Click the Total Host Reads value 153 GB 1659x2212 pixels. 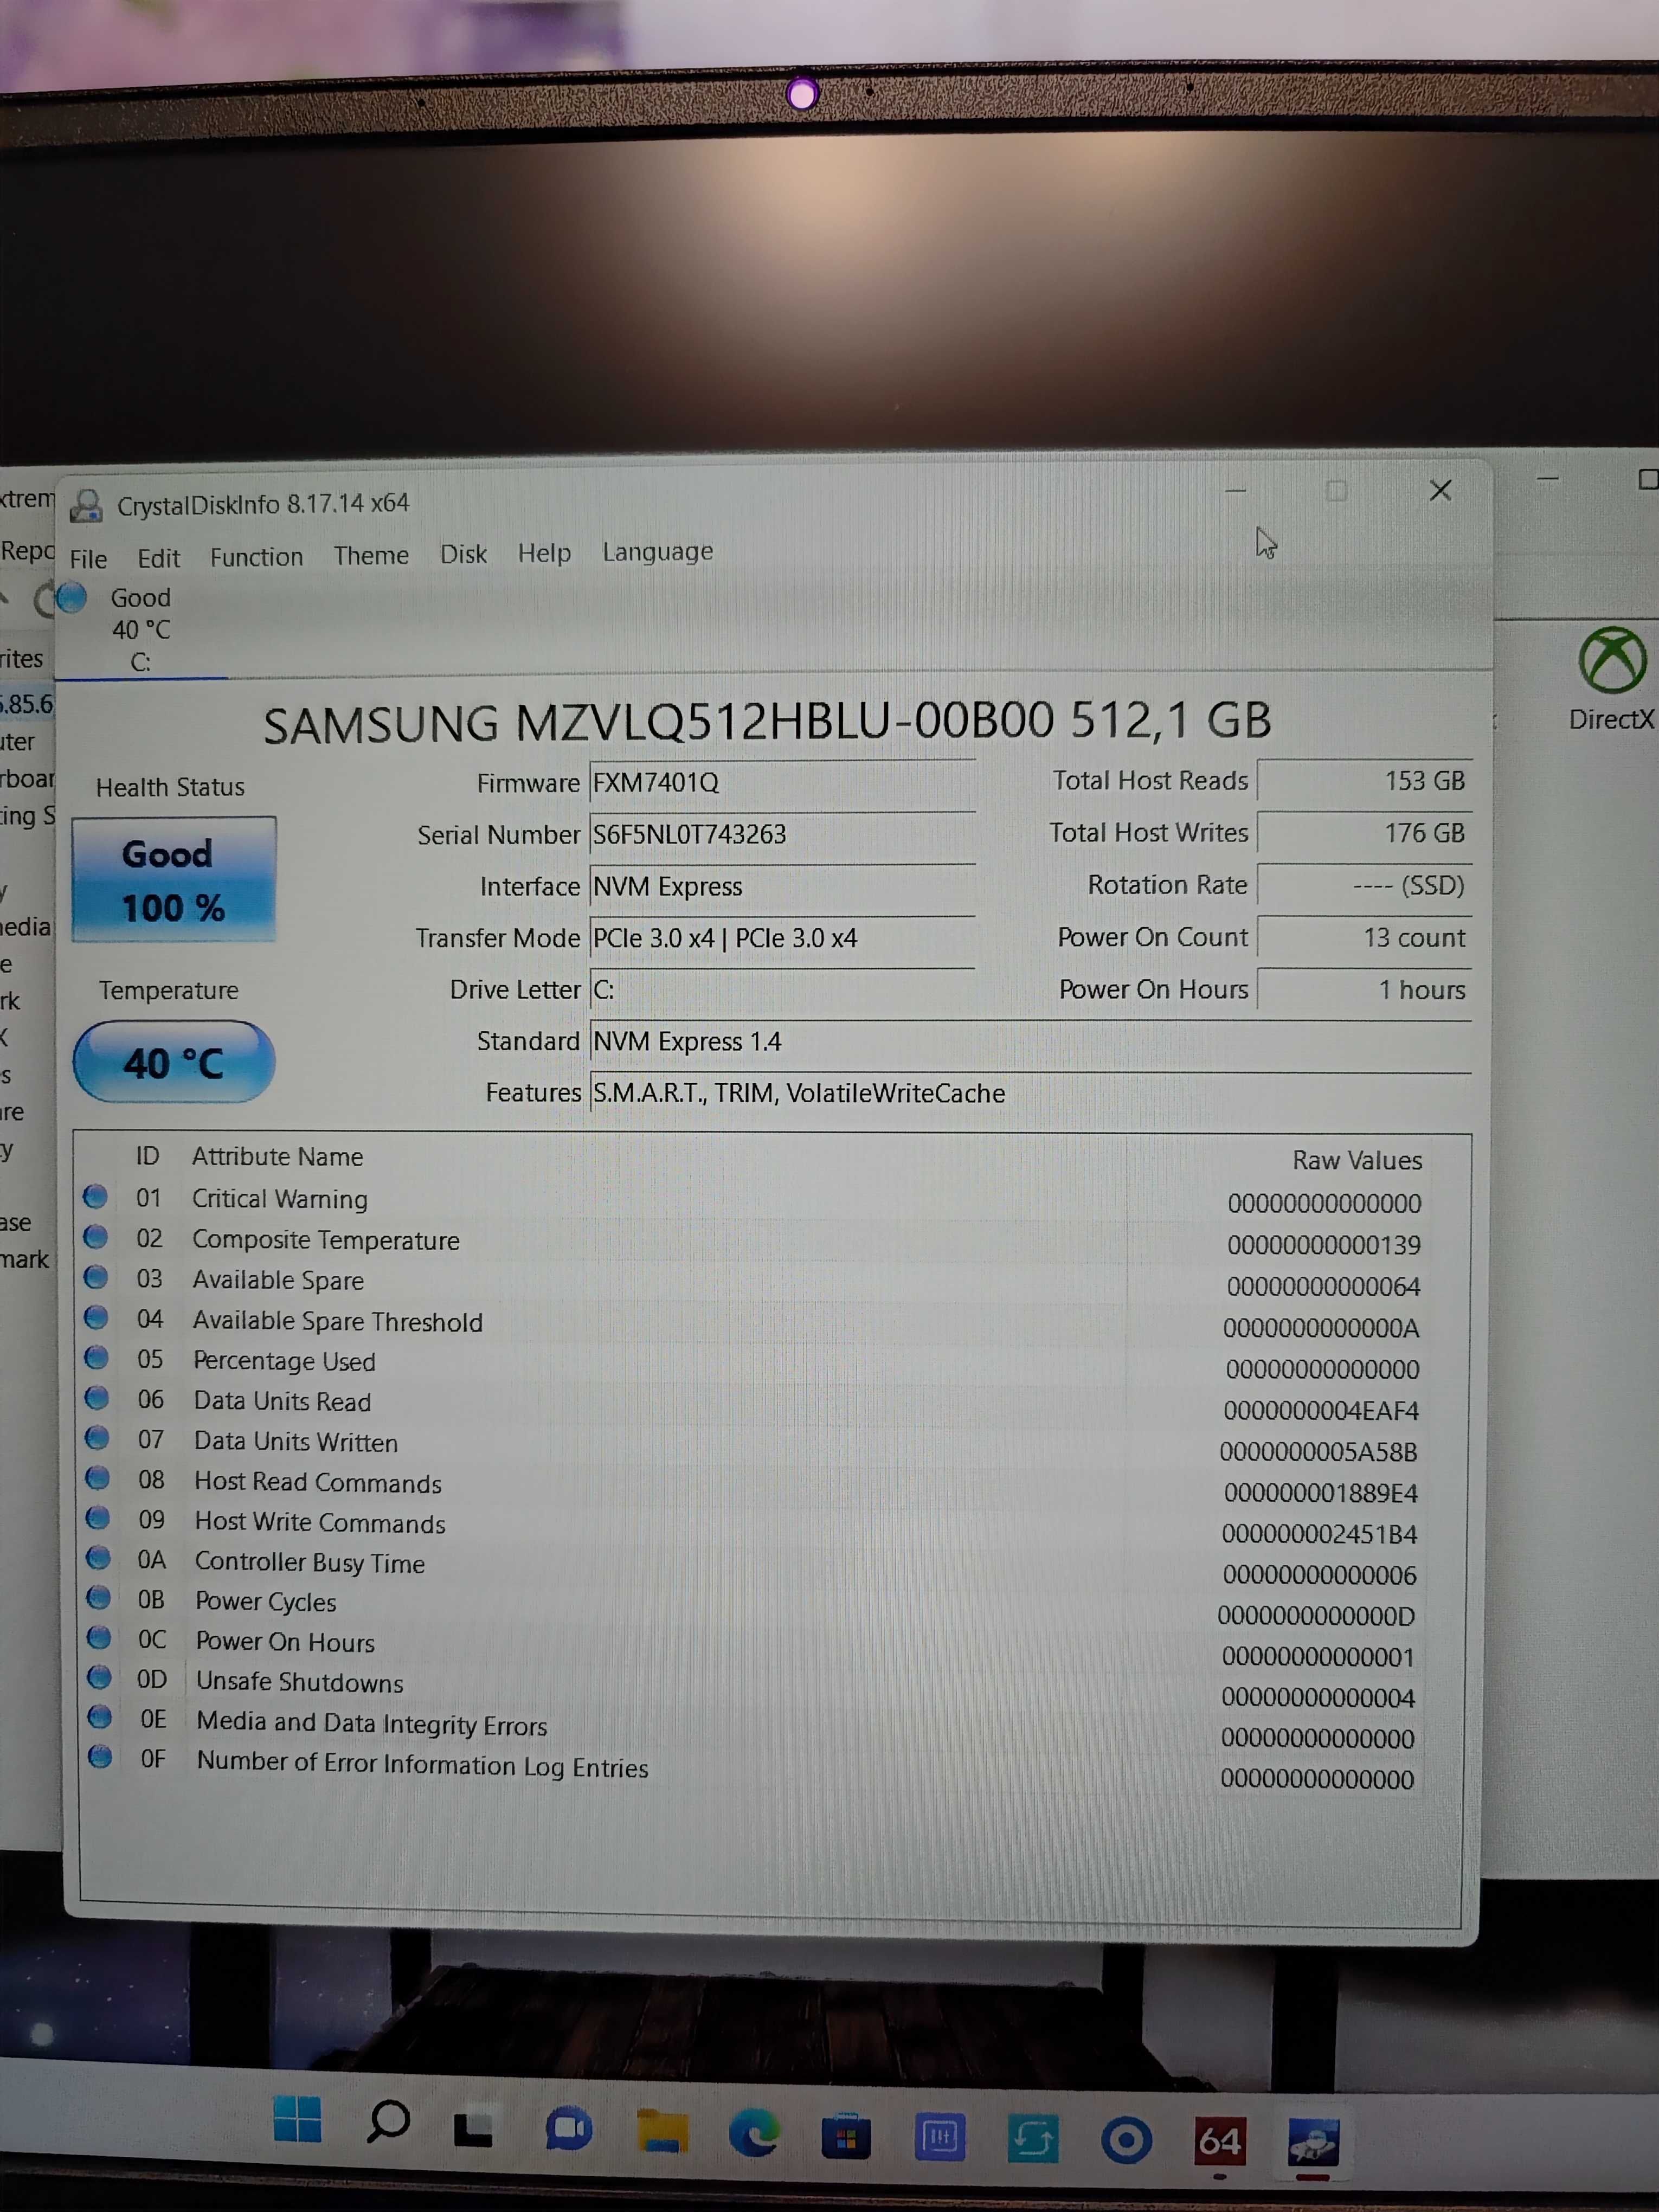click(1364, 781)
